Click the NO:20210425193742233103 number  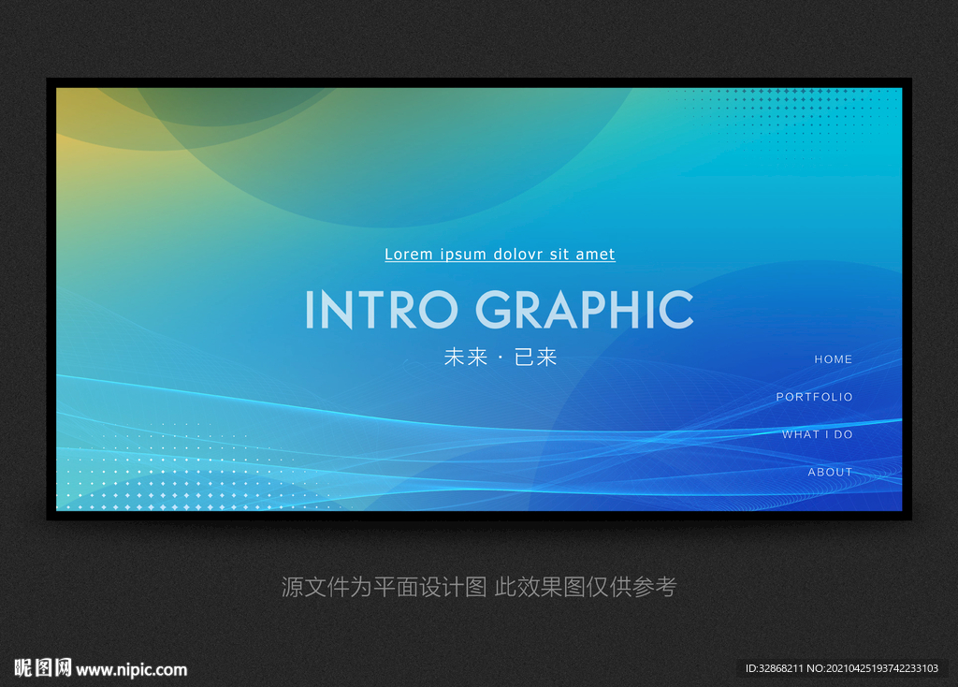873,668
